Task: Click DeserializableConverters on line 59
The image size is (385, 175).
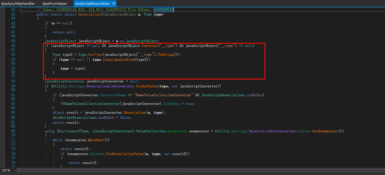Action: pyautogui.click(x=110, y=86)
